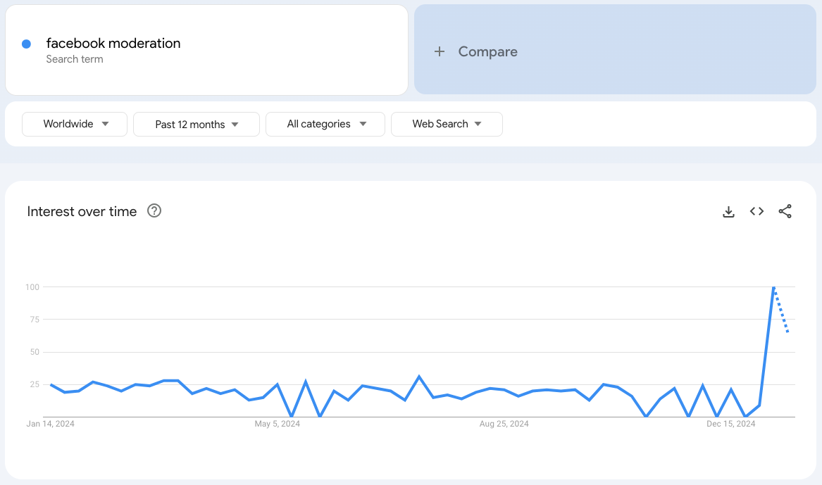
Task: Select the facebook moderation search term card
Action: (x=206, y=49)
